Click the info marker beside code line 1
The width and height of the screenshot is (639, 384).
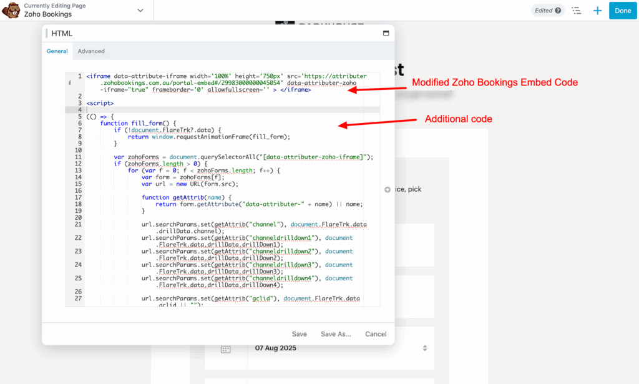point(70,82)
